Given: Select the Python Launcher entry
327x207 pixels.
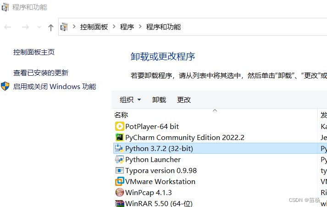Looking at the screenshot, I should click(220, 159).
